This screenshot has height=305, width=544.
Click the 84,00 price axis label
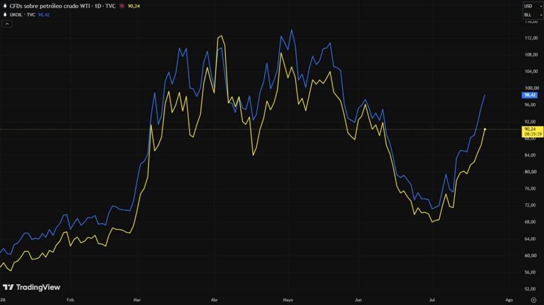click(x=531, y=155)
